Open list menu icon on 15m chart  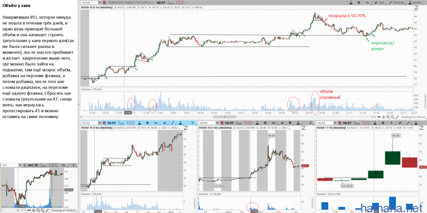(310, 123)
